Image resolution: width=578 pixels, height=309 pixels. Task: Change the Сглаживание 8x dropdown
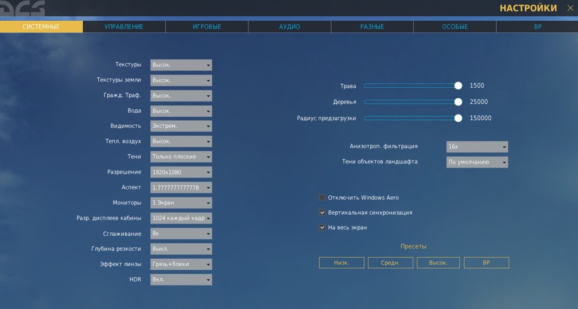[x=181, y=233]
